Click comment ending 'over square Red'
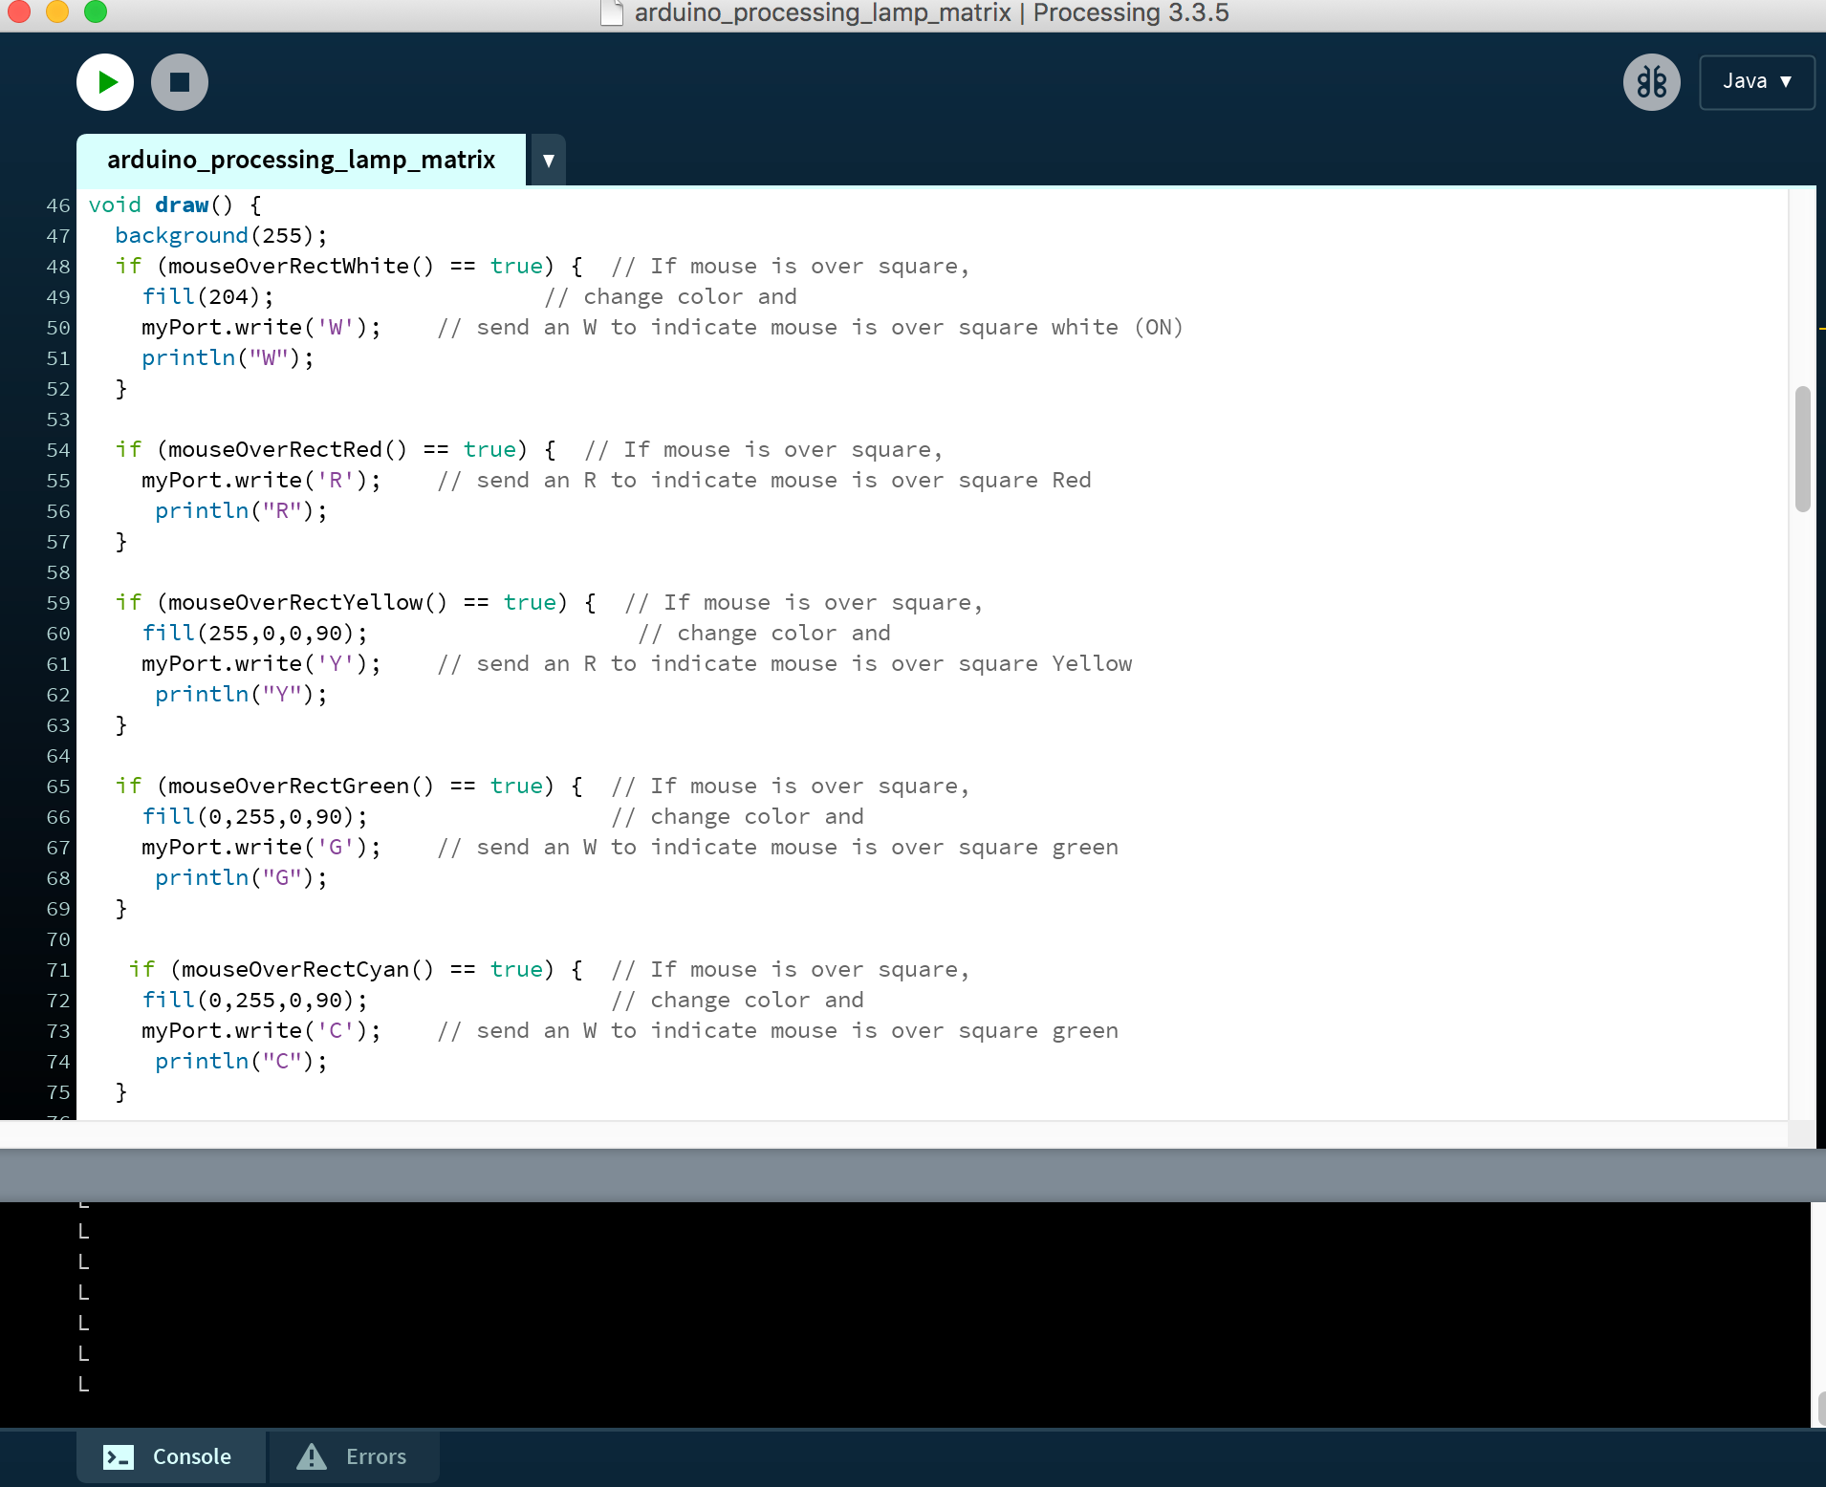The image size is (1826, 1487). tap(764, 480)
